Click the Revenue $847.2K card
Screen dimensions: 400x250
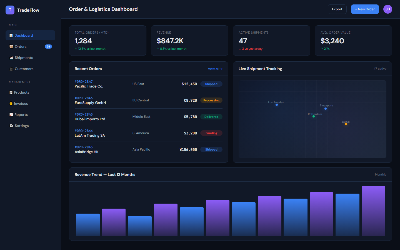click(189, 41)
